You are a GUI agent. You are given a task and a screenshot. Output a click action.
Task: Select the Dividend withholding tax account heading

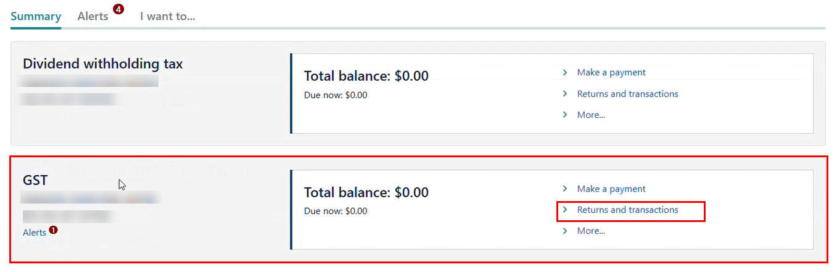(102, 64)
